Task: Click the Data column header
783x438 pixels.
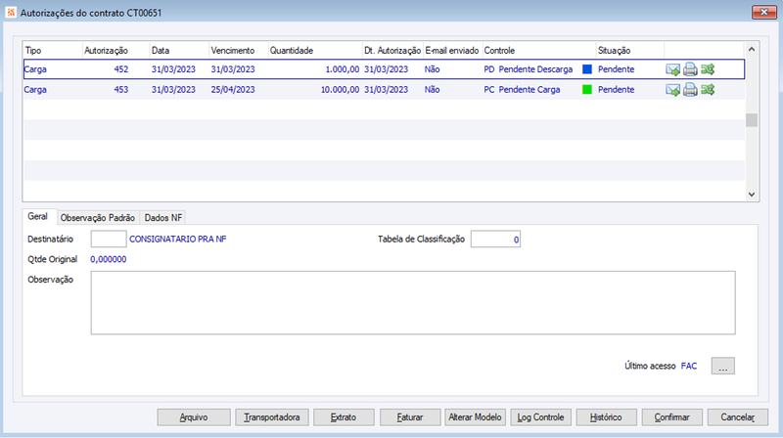Action: coord(179,51)
